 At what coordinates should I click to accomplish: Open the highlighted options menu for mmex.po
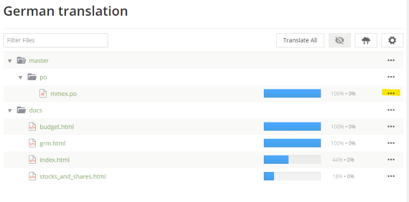(x=391, y=93)
